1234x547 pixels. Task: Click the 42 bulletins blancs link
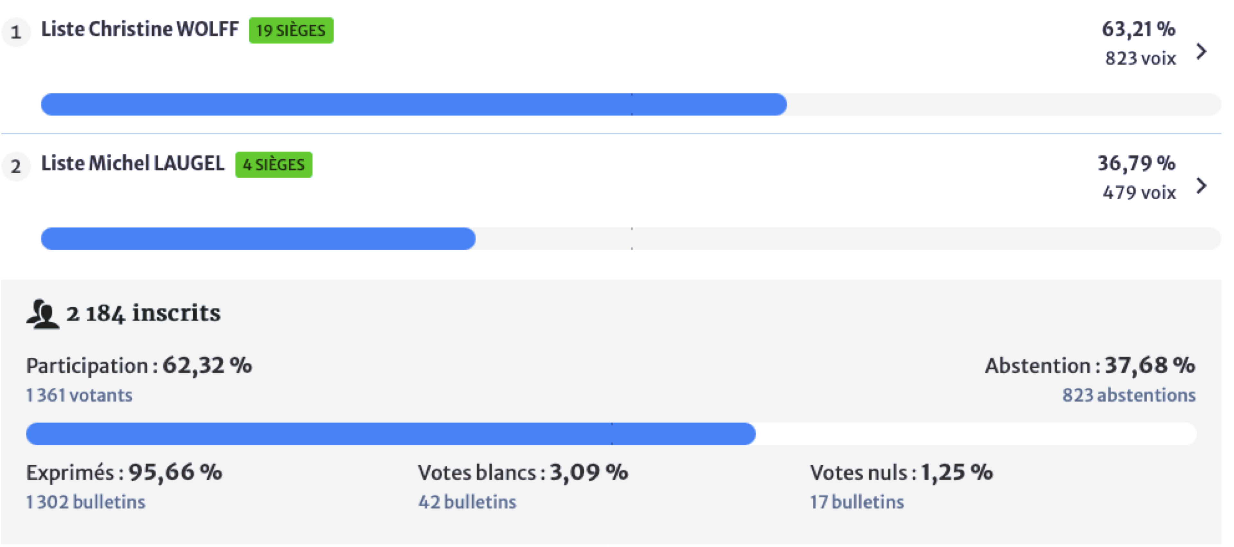[x=467, y=502]
